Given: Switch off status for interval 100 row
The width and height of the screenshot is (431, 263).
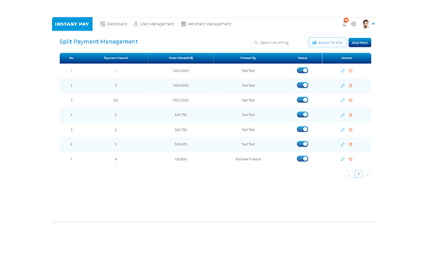Looking at the screenshot, I should pos(302,100).
